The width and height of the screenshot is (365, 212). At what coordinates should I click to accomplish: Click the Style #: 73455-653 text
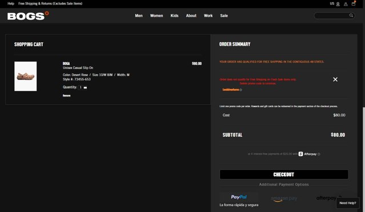pyautogui.click(x=77, y=79)
